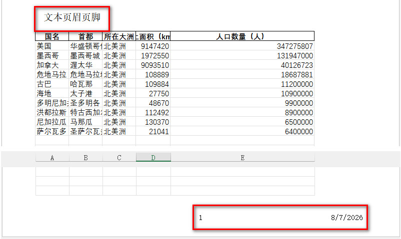Select column C header
Image resolution: width=401 pixels, height=239 pixels.
coord(119,158)
